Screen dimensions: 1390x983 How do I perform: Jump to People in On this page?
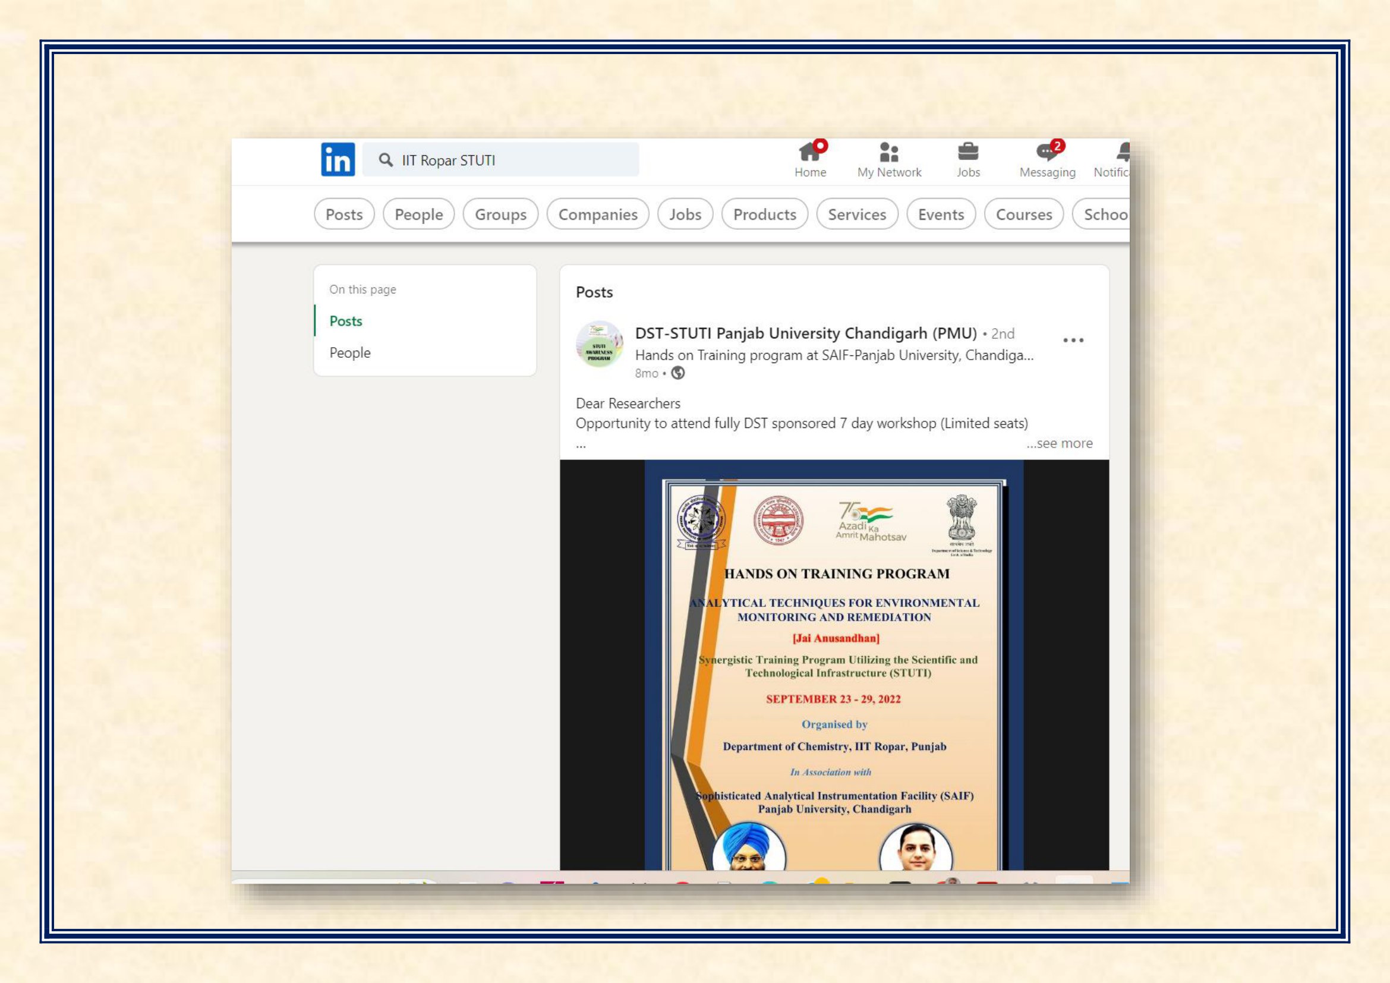[350, 352]
